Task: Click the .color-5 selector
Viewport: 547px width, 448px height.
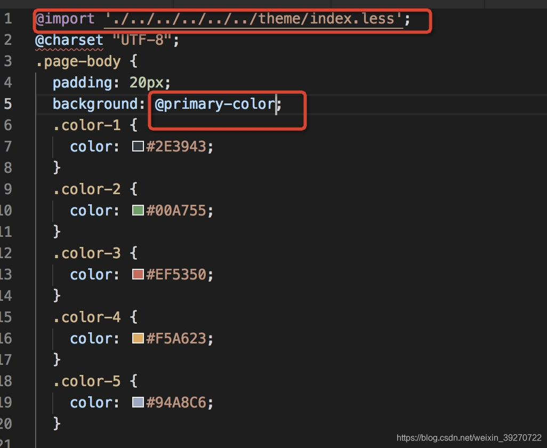Action: tap(87, 381)
